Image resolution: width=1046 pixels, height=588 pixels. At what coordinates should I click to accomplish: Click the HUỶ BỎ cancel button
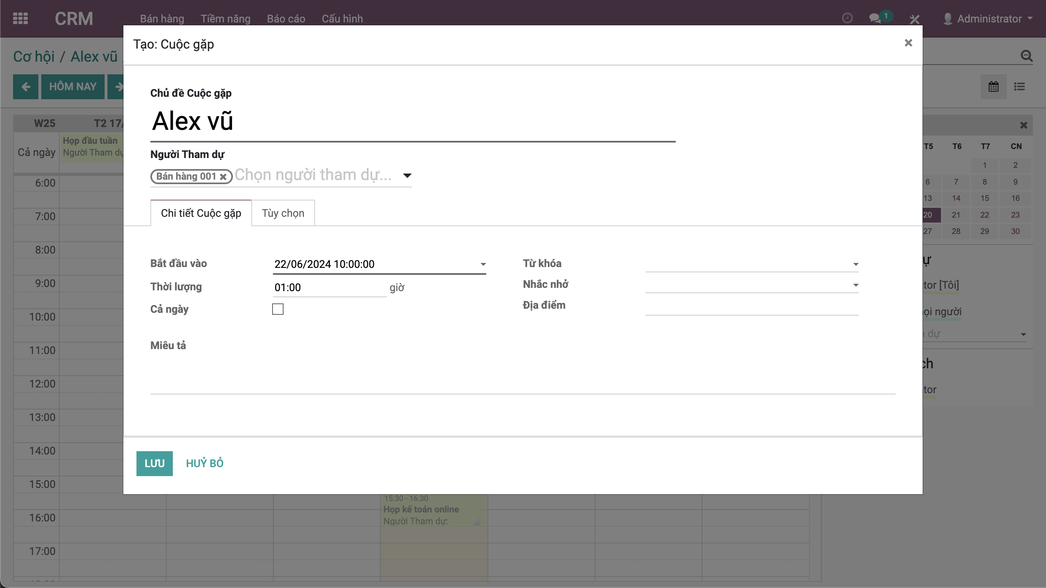coord(205,463)
